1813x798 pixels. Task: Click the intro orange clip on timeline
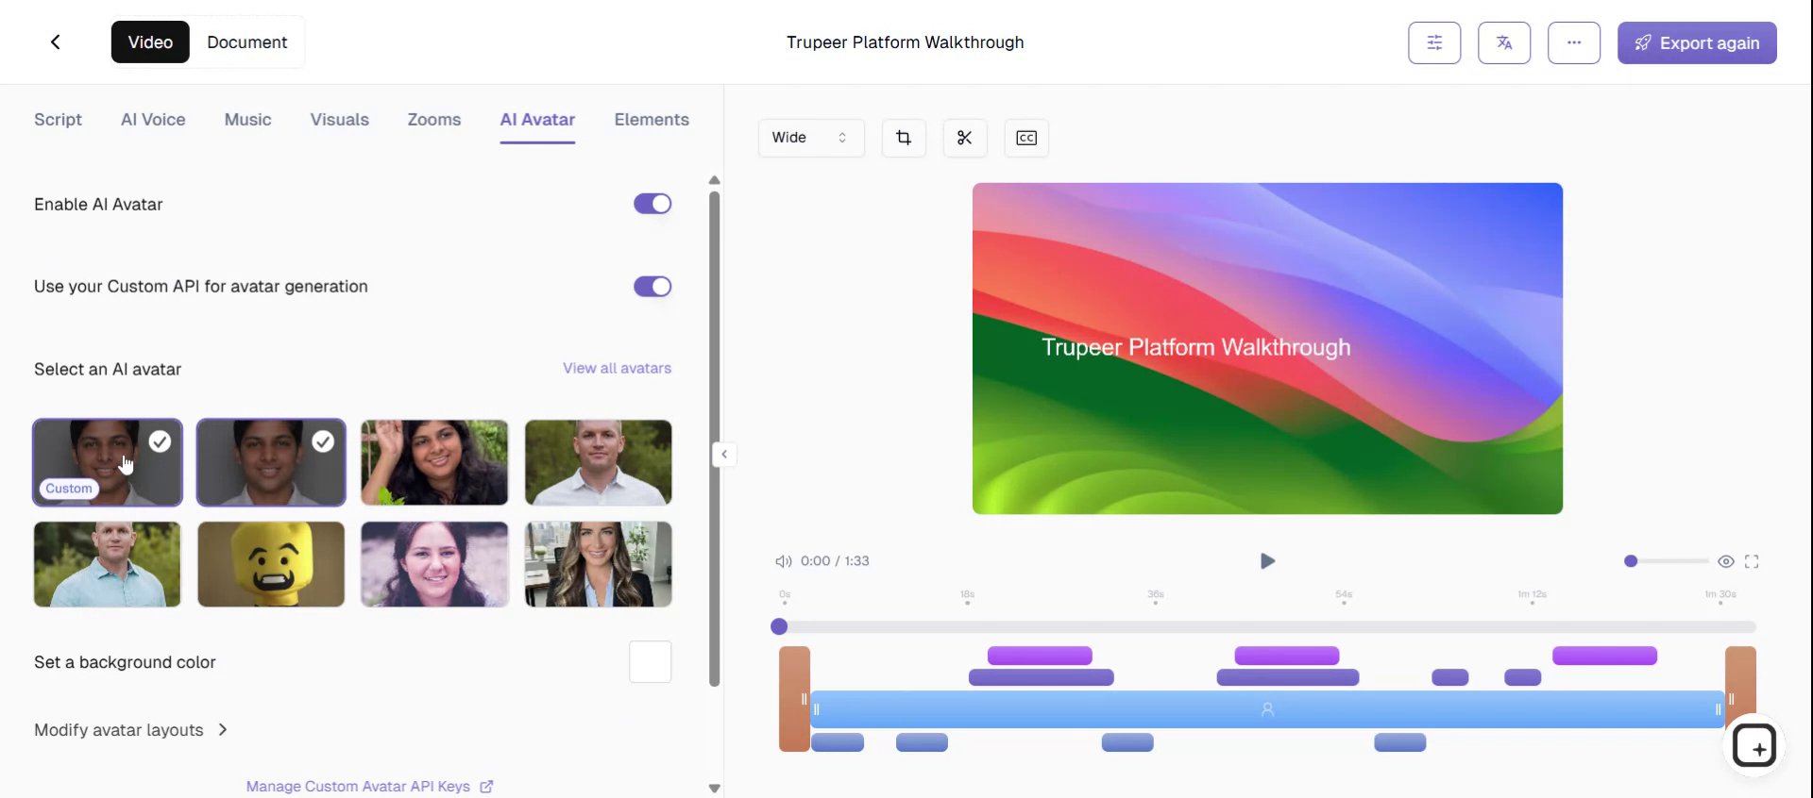pyautogui.click(x=793, y=699)
